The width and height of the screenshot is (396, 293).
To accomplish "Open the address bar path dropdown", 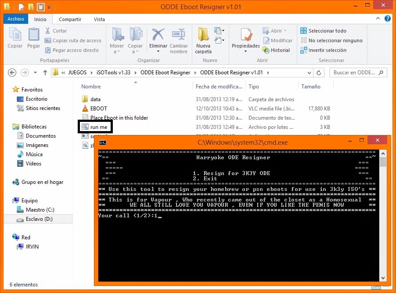I will tap(309, 72).
